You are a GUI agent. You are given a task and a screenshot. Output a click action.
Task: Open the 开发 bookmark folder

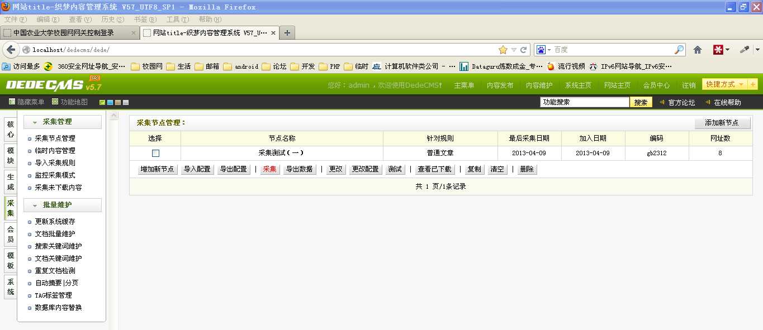coord(303,66)
